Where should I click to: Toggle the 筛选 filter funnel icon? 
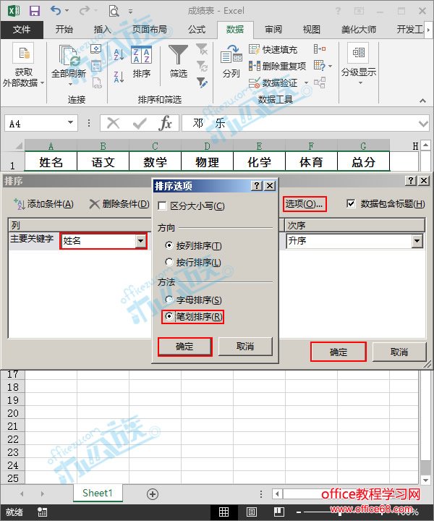179,55
